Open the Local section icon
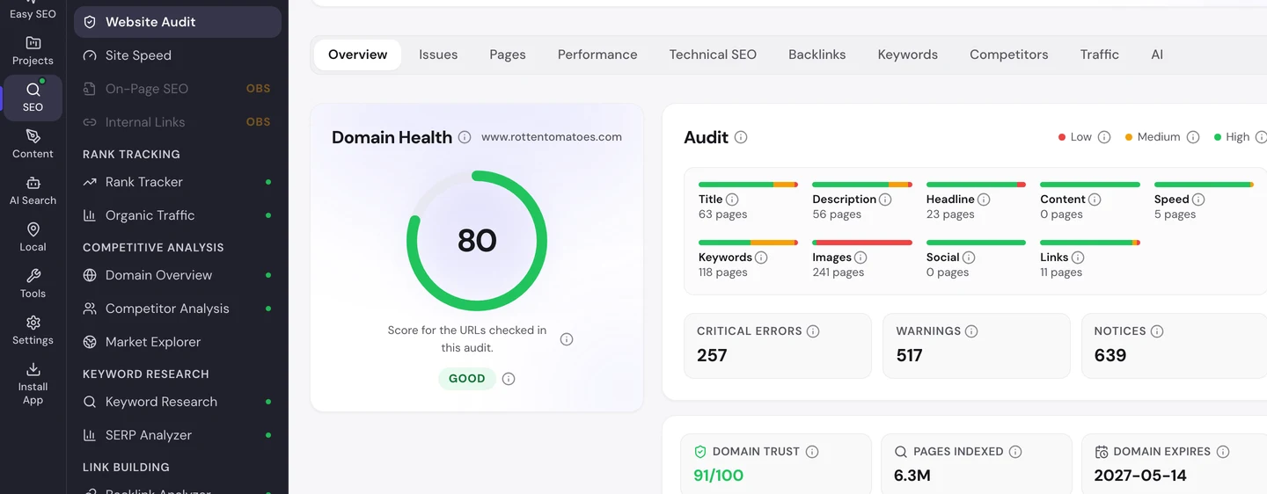The image size is (1267, 494). [x=33, y=237]
